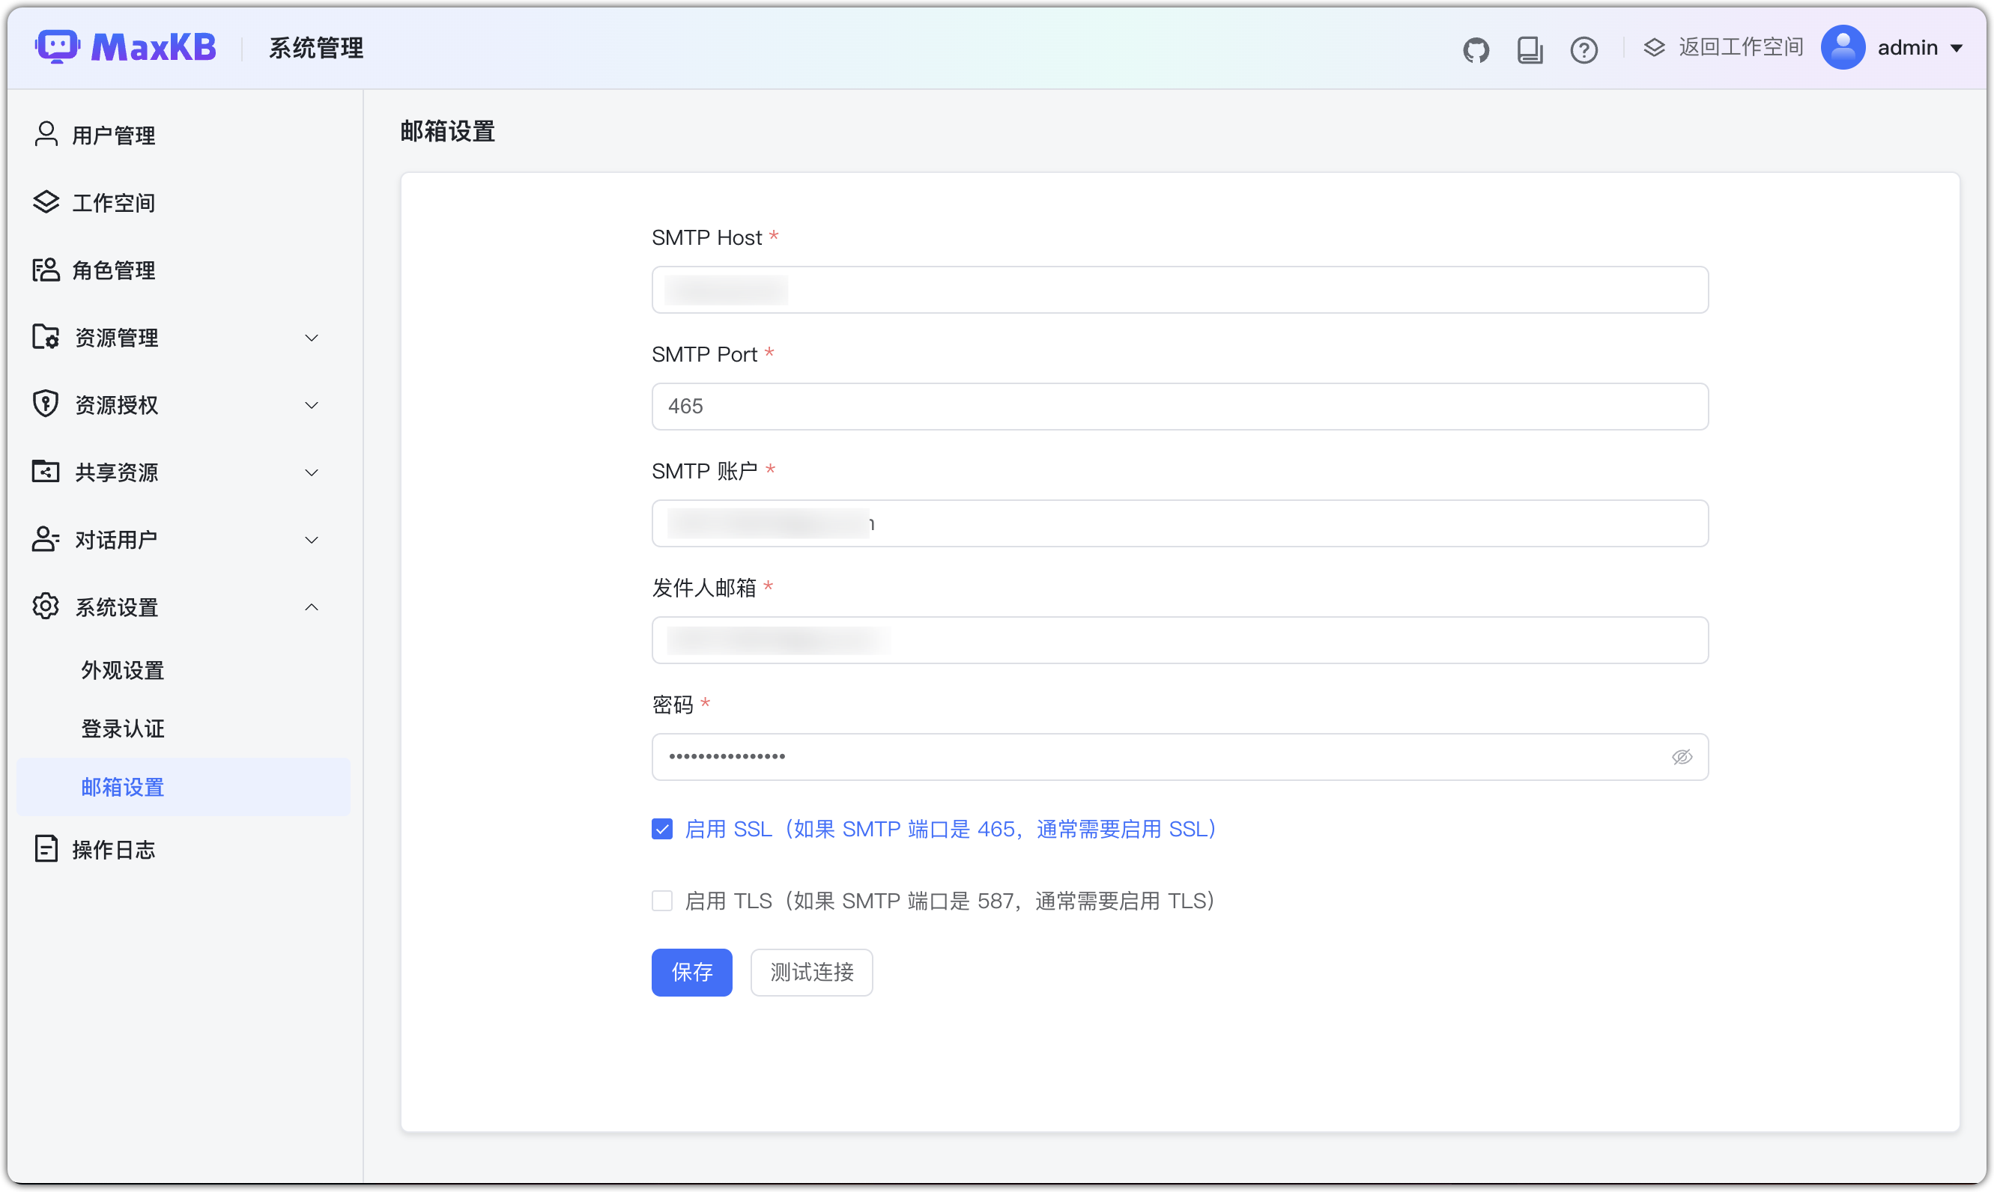Viewport: 1994px width, 1192px height.
Task: Click the 返回工作空间 link
Action: pos(1740,47)
